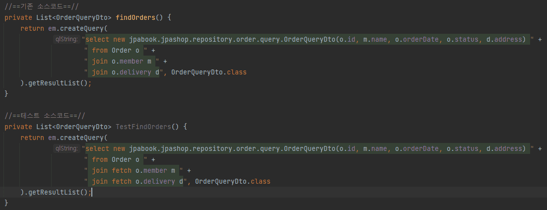Screen dimensions: 547x210
Task: Place cursor on findOrders method name
Action: tap(136, 17)
